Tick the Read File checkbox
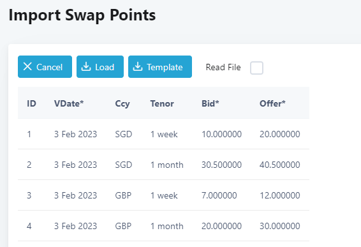 [256, 68]
